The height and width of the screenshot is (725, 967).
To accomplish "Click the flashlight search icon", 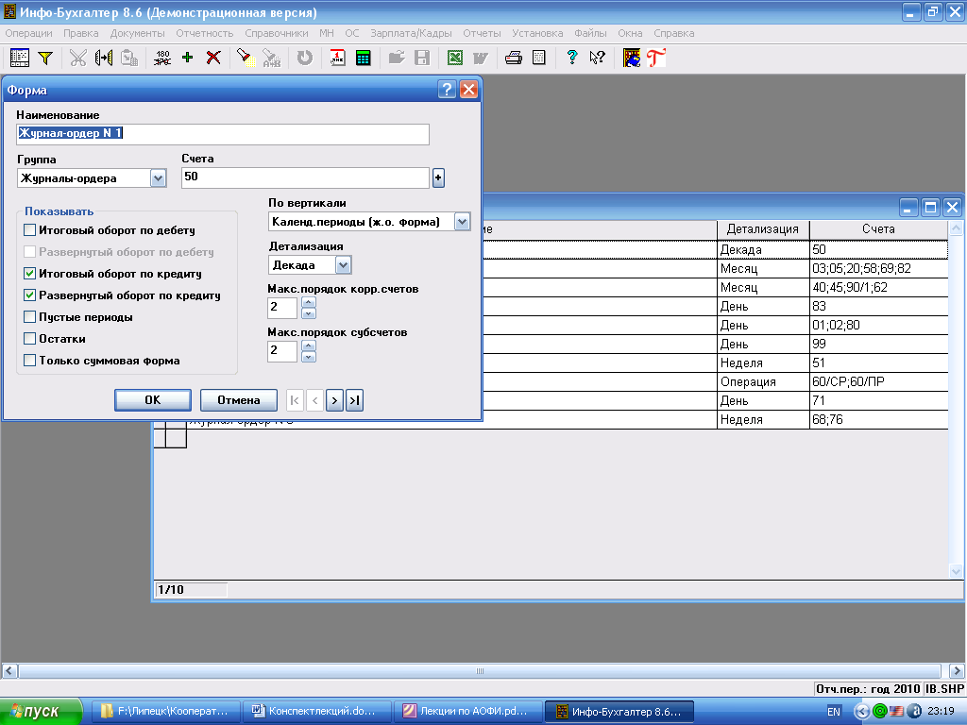I will pos(246,58).
